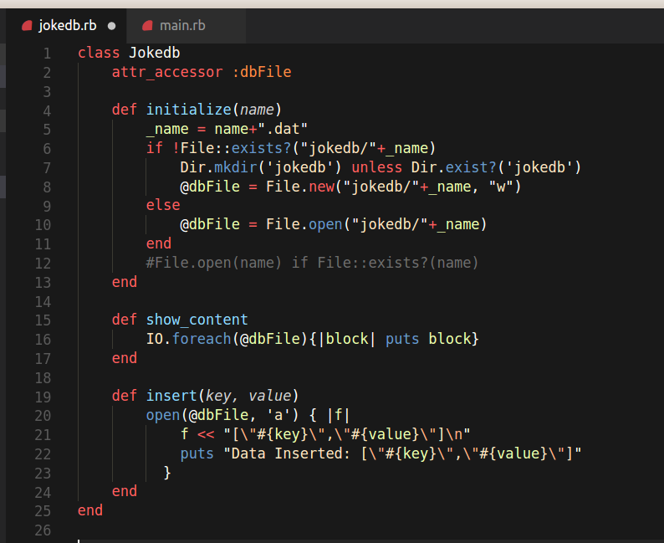Click foreach in IO.foreach
The height and width of the screenshot is (543, 664).
coord(202,339)
